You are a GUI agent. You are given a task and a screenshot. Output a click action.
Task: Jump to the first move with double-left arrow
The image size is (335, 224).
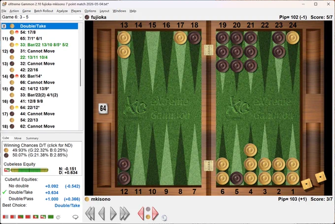[90, 213]
